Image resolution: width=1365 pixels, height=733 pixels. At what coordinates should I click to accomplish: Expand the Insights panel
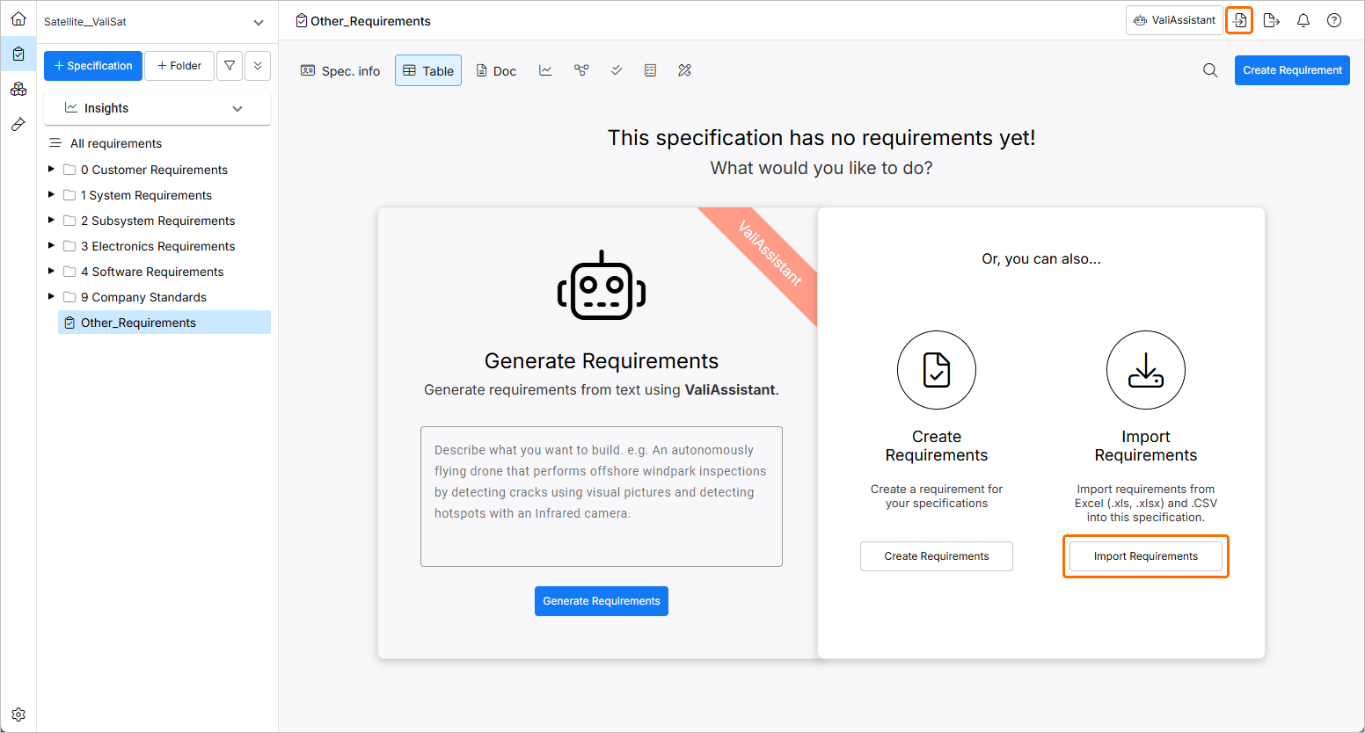point(237,108)
